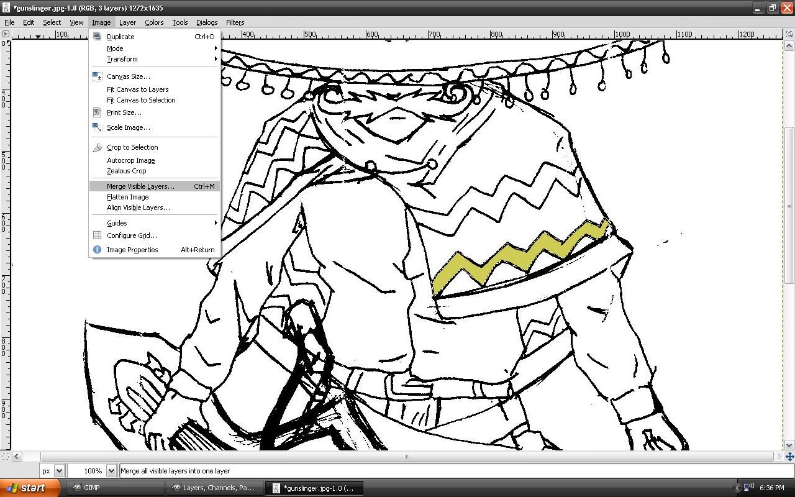Open the Configure Grid dialog

(132, 235)
